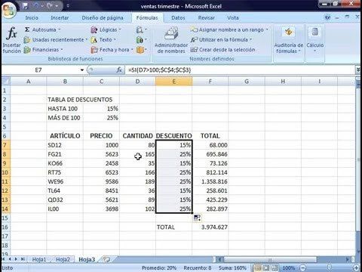
Task: Switch to Normal view in the status bar
Action: (258, 267)
